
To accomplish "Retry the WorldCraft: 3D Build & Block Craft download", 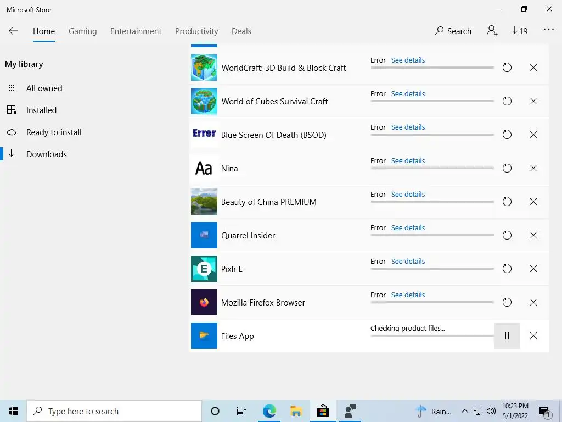I will 507,68.
